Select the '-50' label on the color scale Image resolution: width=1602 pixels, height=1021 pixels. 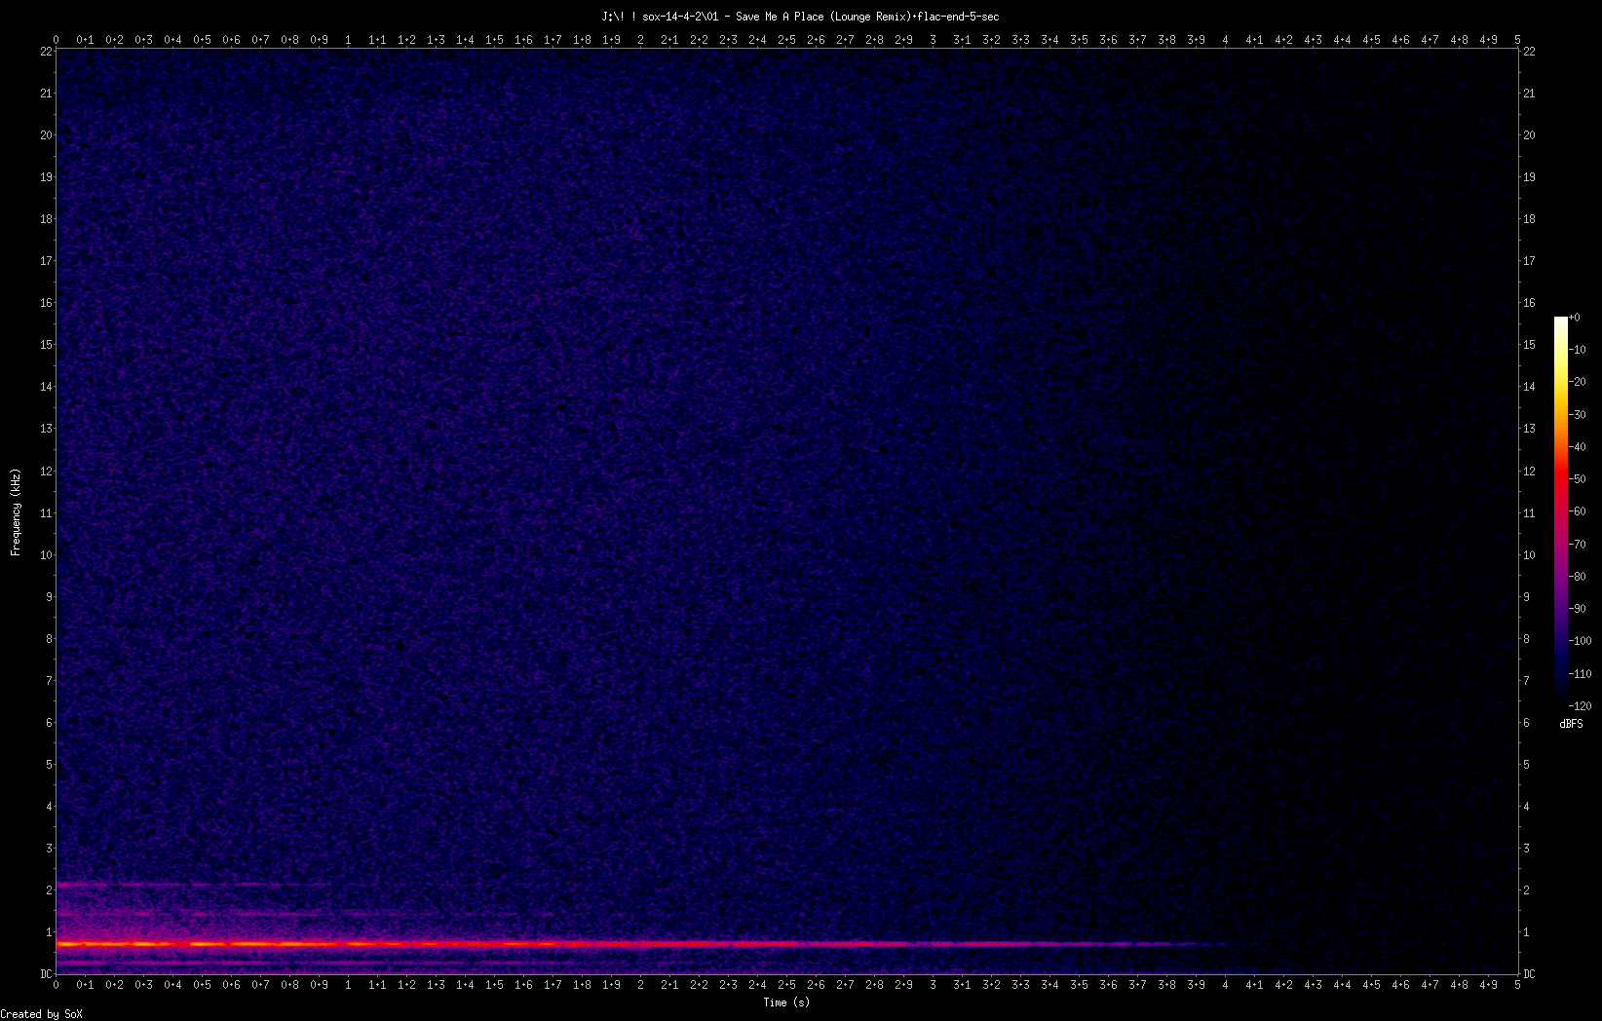click(1578, 479)
